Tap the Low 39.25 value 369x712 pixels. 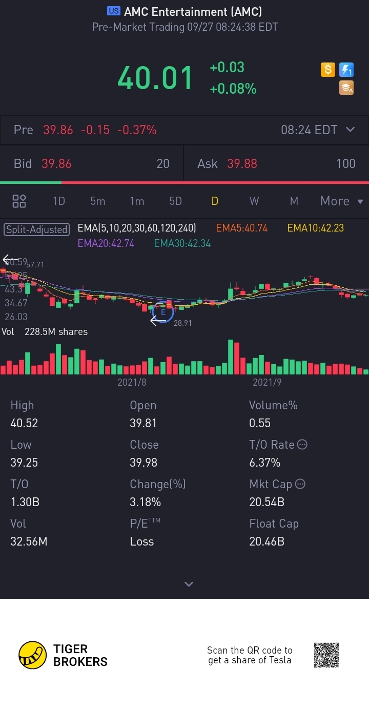(x=24, y=463)
